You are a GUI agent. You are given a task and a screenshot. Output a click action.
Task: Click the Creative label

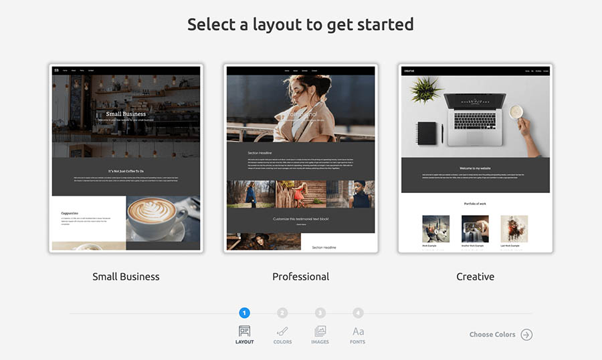pos(476,277)
